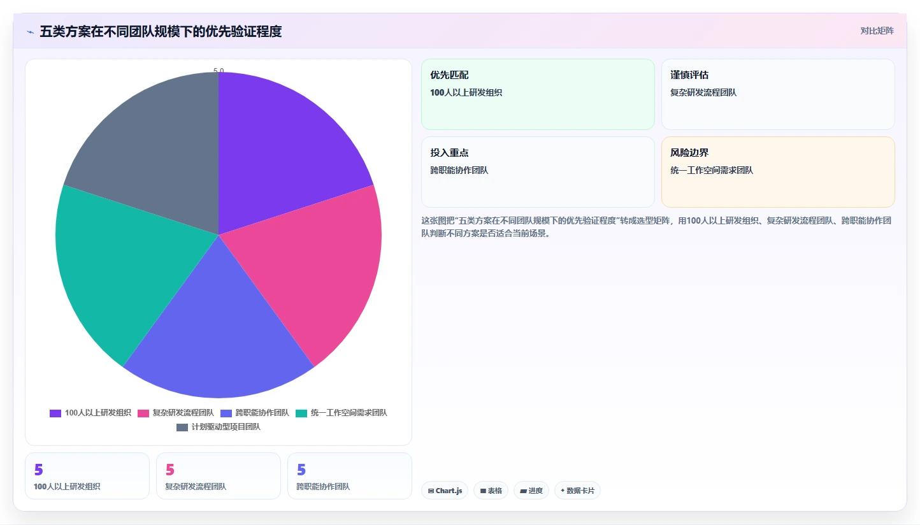Click the 表格 tag
The width and height of the screenshot is (920, 525).
tap(491, 491)
